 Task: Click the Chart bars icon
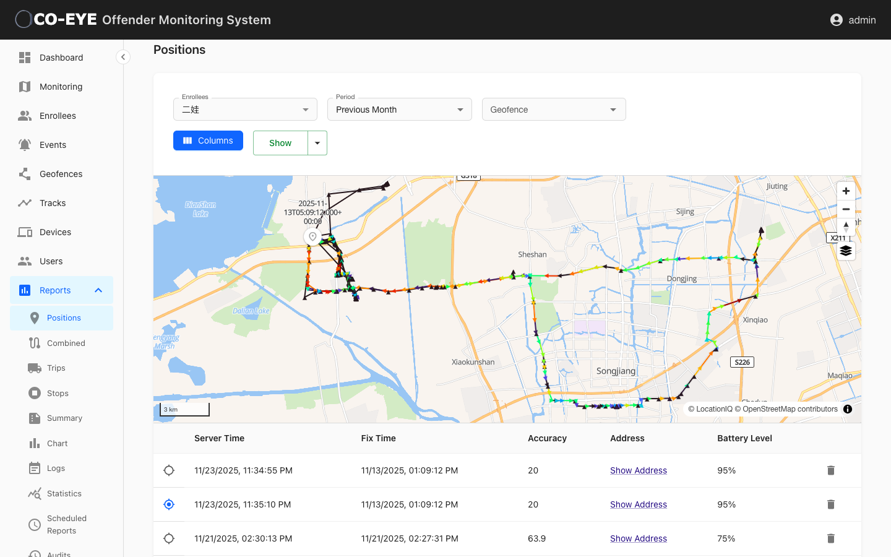point(35,443)
